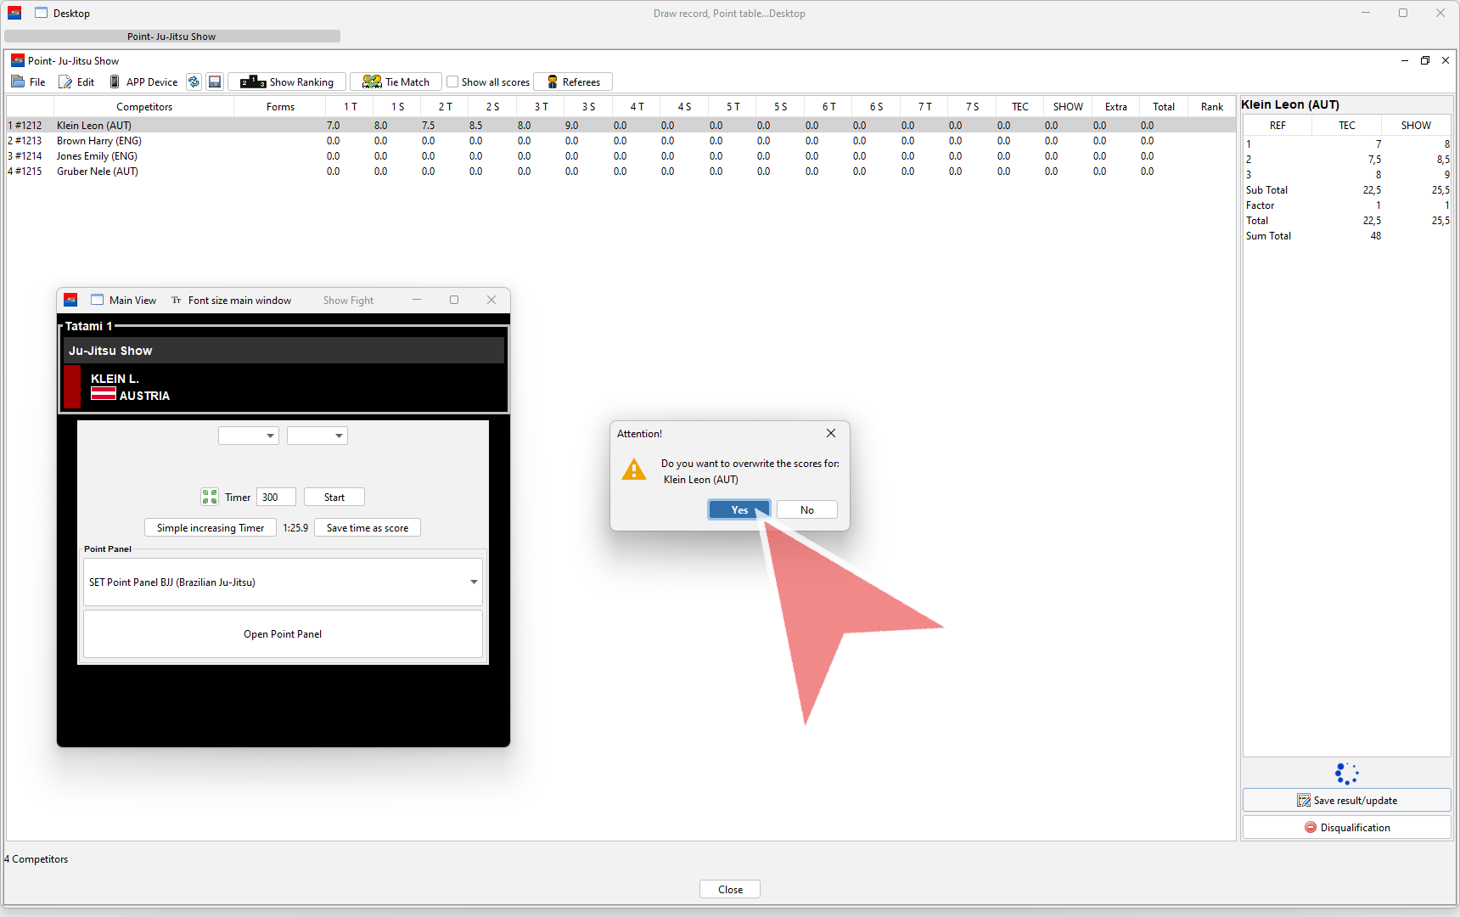Confirm overwrite by clicking Yes

(739, 509)
